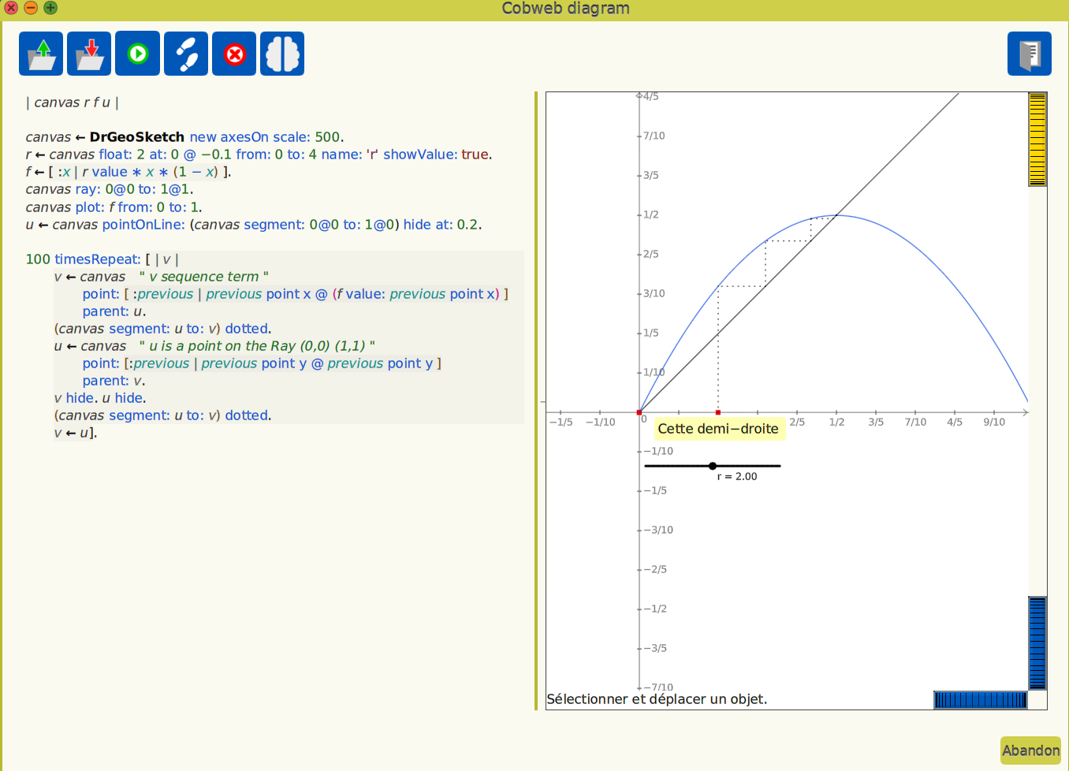
Task: Click the 'r = 2.00' value label
Action: [737, 477]
